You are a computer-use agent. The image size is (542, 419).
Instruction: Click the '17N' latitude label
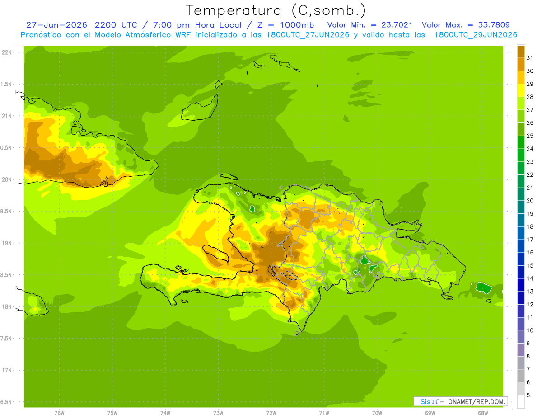click(7, 370)
